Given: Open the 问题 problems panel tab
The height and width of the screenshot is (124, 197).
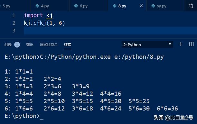Looking at the screenshot, I should (x=8, y=45).
